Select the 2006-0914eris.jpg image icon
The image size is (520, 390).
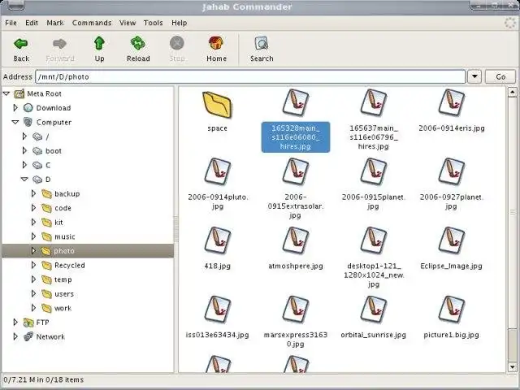452,103
